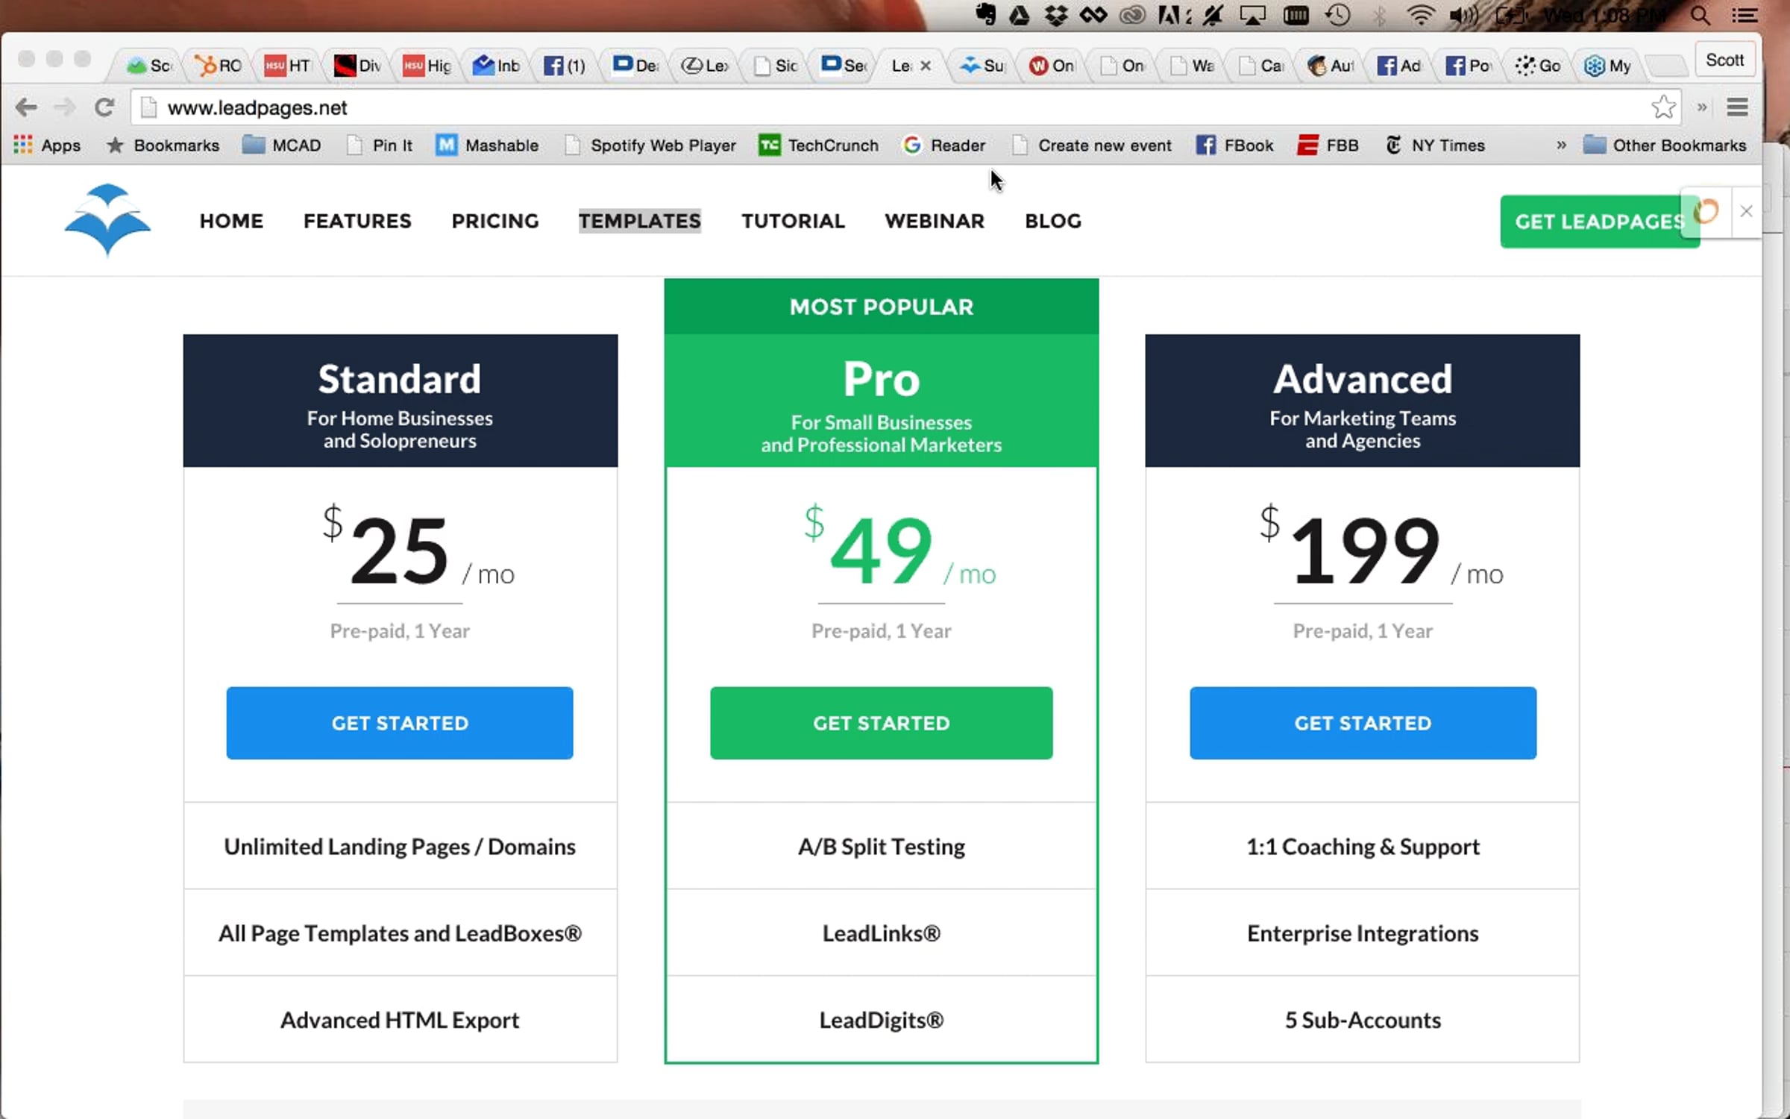The width and height of the screenshot is (1790, 1119).
Task: Click the green Pro Get Started button
Action: click(881, 722)
